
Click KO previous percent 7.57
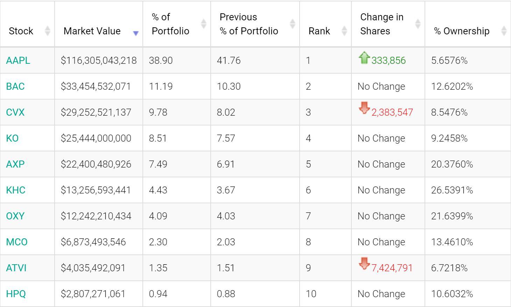pyautogui.click(x=226, y=138)
